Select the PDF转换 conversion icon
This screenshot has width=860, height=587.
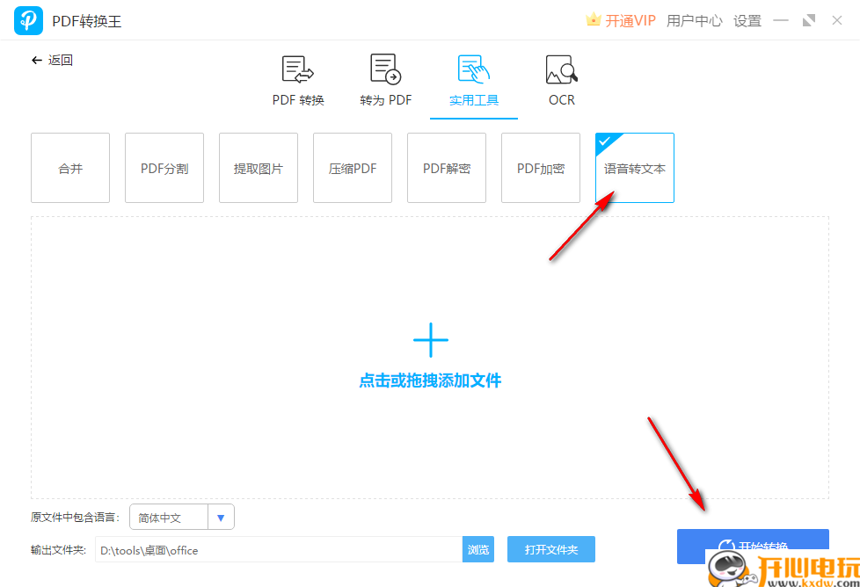(296, 69)
